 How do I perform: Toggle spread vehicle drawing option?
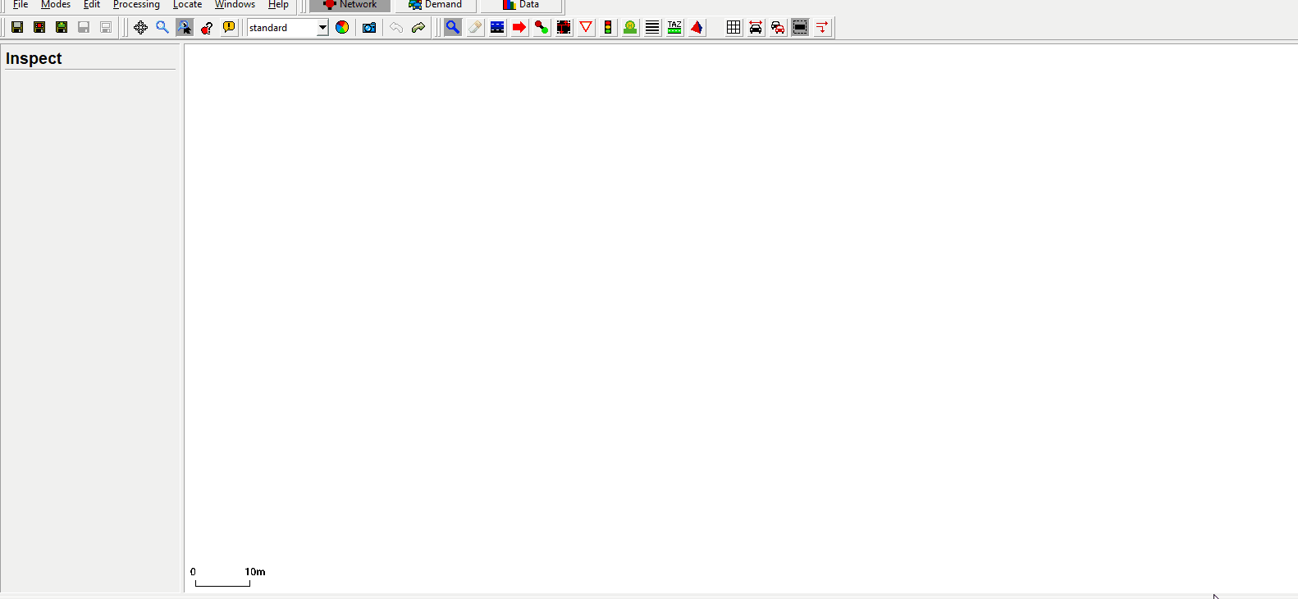[756, 27]
